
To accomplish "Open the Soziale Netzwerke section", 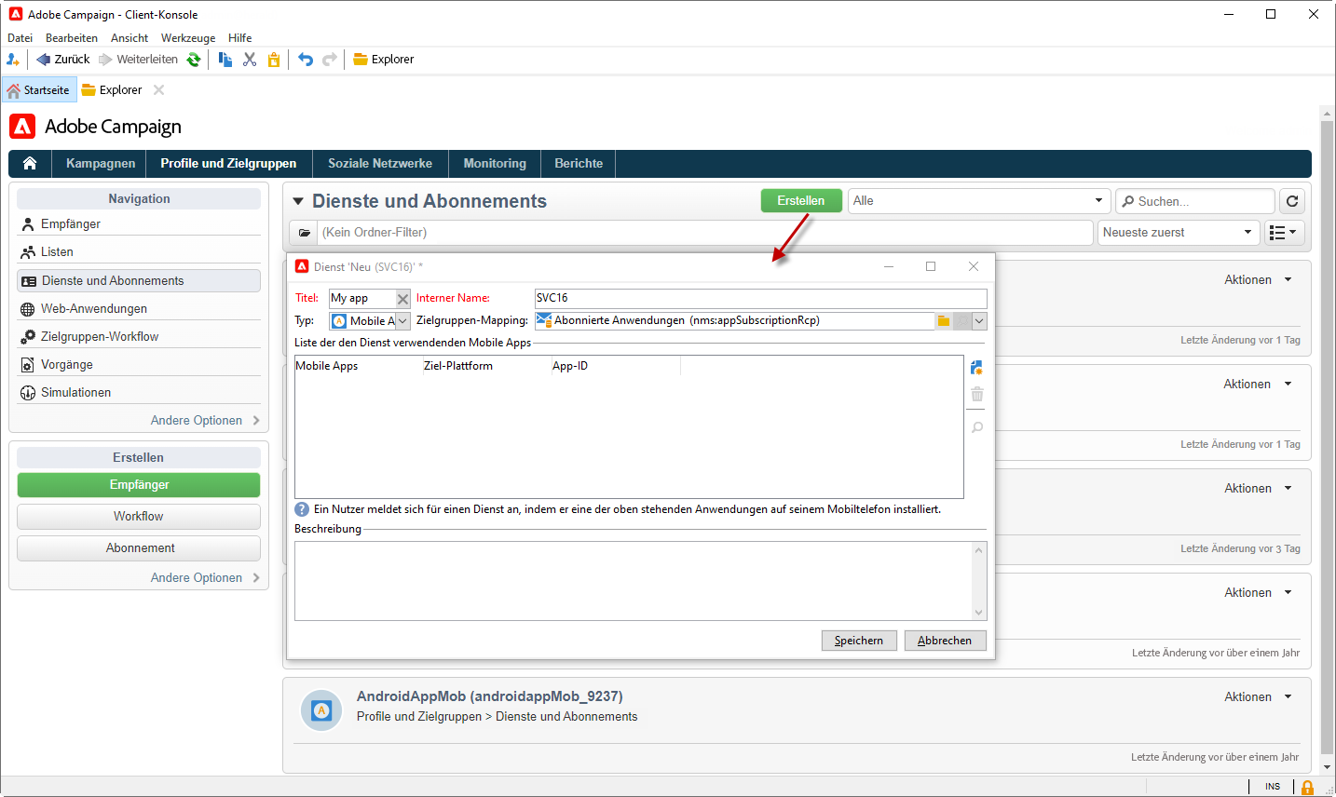I will click(380, 164).
